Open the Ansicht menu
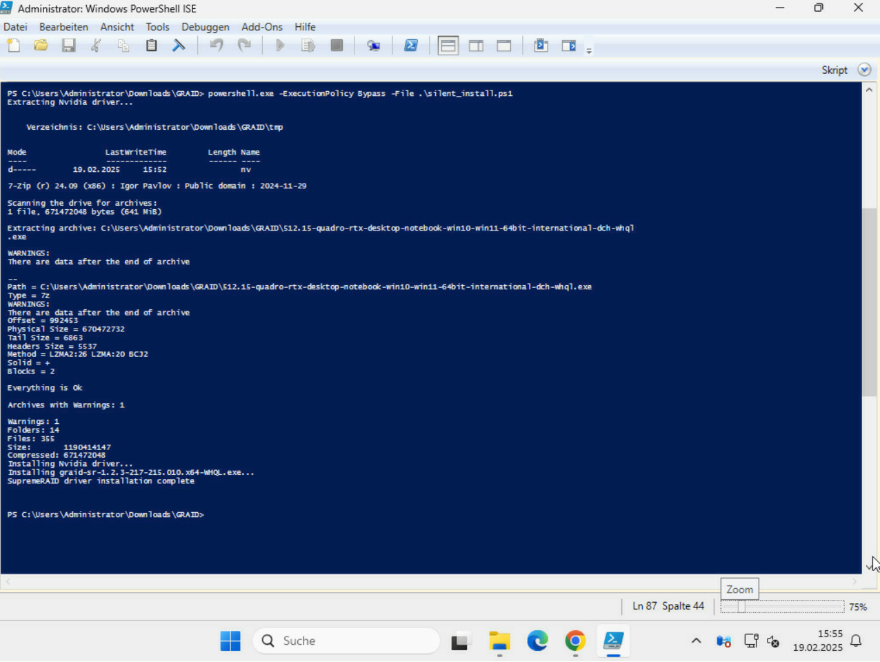The height and width of the screenshot is (662, 880). click(x=117, y=27)
